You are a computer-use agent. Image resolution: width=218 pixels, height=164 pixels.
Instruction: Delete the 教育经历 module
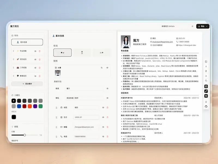tap(40, 76)
